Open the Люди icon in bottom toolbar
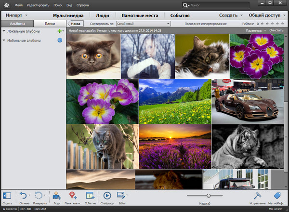Screen dimensions: 289x212 (57, 196)
